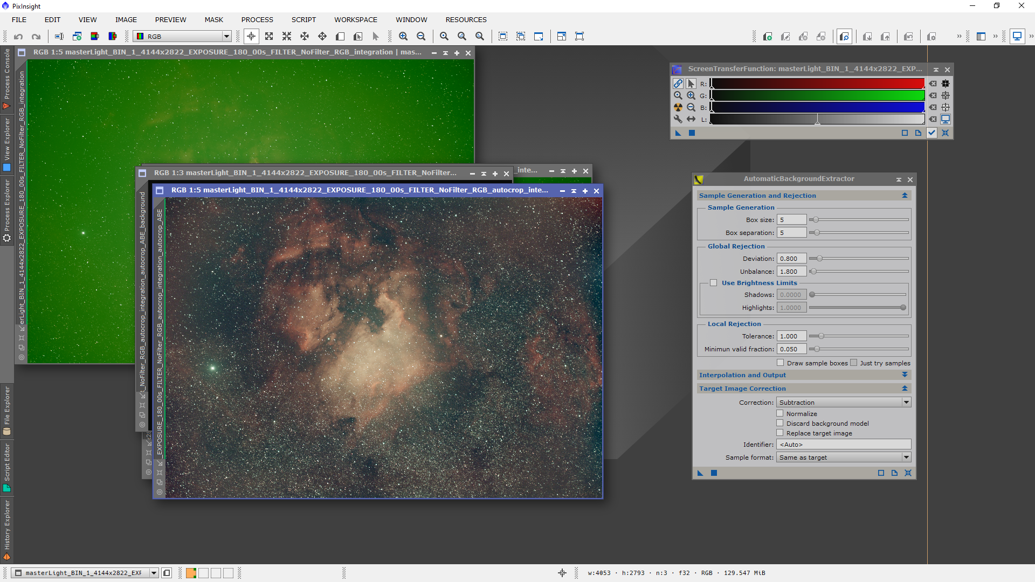Click the STF auto stretch radiation icon

678,107
